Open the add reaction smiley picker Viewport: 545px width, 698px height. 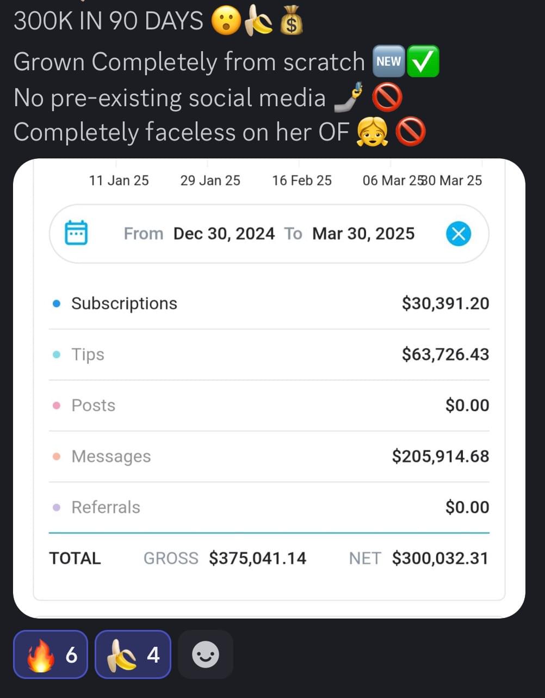click(206, 654)
